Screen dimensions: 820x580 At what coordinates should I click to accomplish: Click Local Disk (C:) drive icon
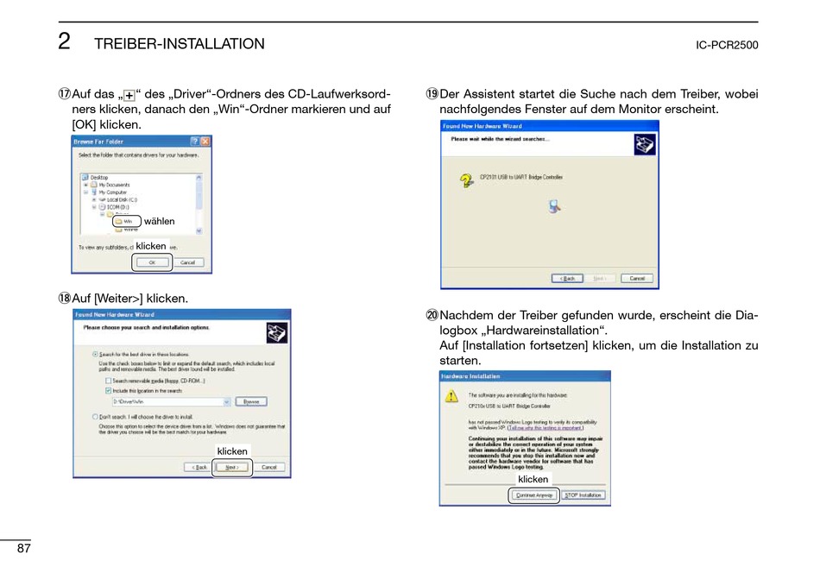pyautogui.click(x=103, y=199)
